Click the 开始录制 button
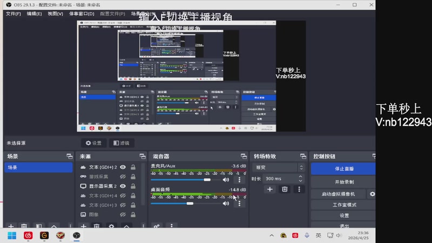Screen dimensions: 432x243 coord(343,182)
